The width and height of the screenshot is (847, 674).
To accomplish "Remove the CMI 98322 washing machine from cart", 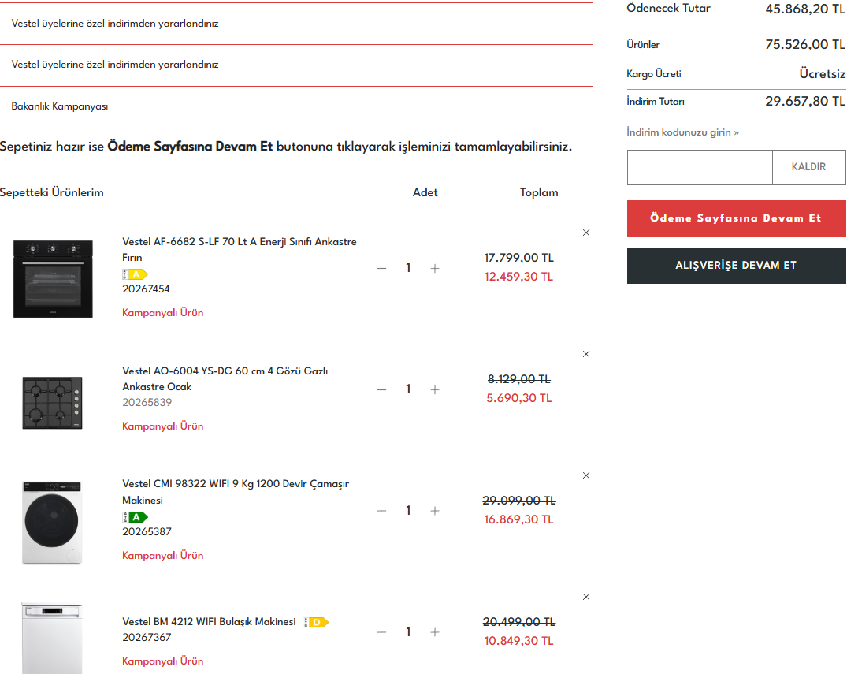I will 586,475.
